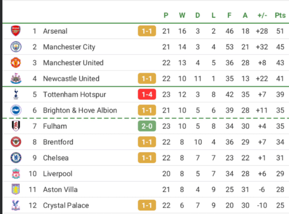Click the Crystal Palace eagle crest

(15, 205)
